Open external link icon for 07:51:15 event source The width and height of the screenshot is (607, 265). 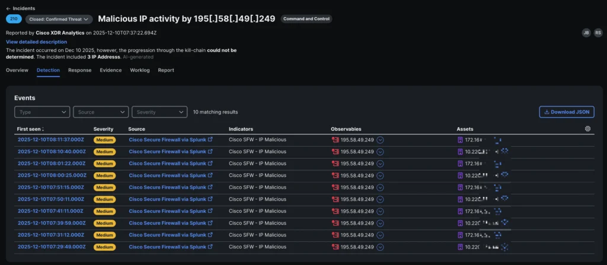[210, 187]
